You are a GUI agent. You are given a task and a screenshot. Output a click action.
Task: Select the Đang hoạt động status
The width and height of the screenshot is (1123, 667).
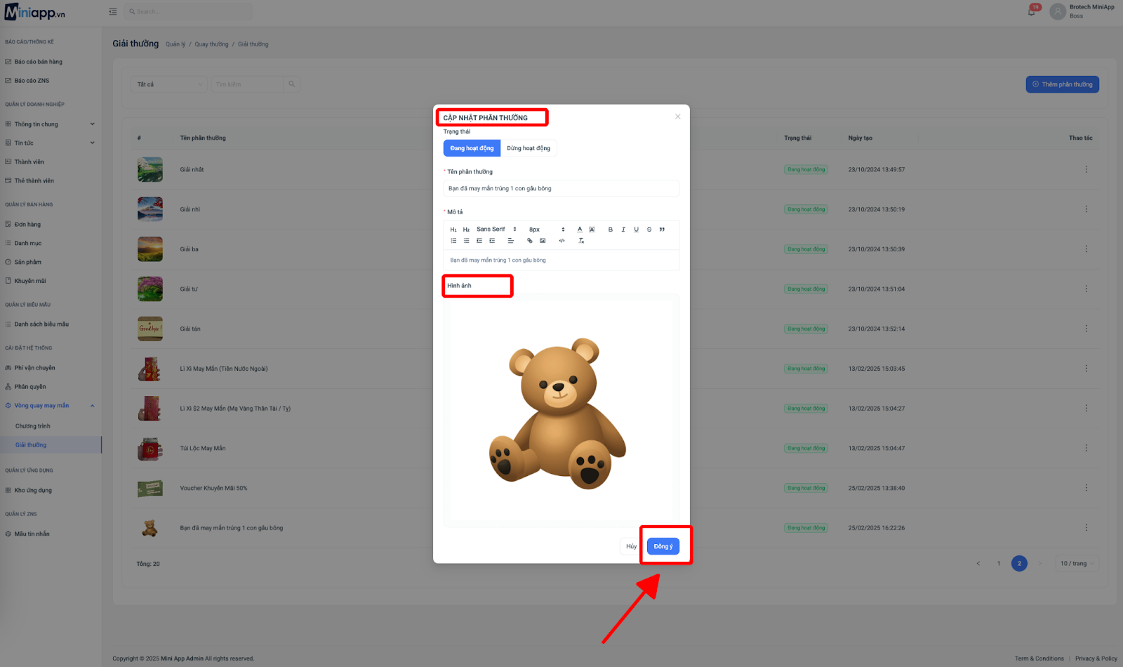point(472,148)
